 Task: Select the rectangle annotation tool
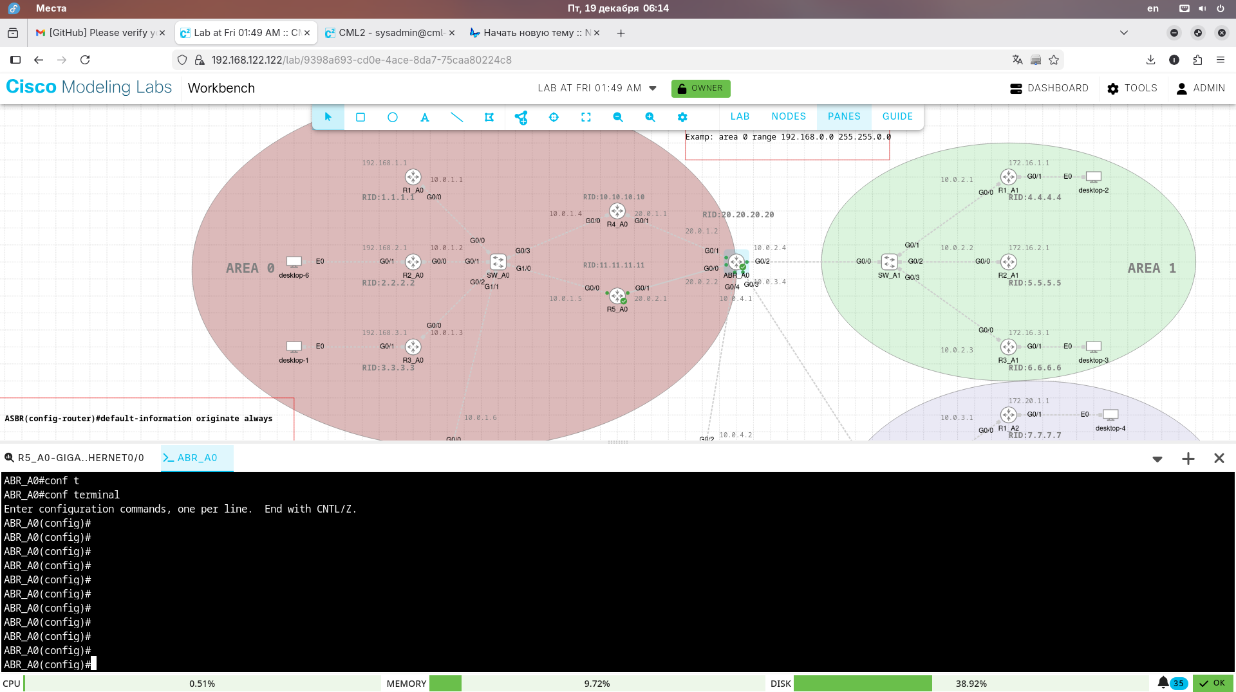tap(360, 117)
